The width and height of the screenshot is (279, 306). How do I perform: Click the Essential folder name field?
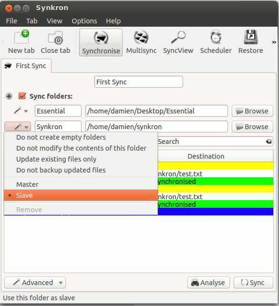coord(58,111)
